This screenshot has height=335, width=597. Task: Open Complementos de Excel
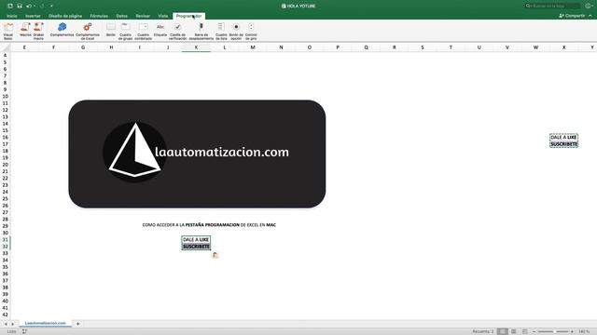(x=88, y=31)
